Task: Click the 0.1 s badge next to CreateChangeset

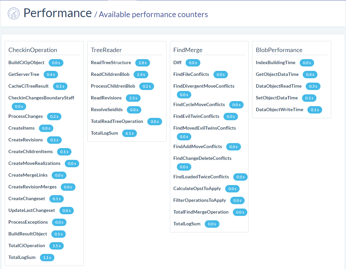Action: [56, 199]
